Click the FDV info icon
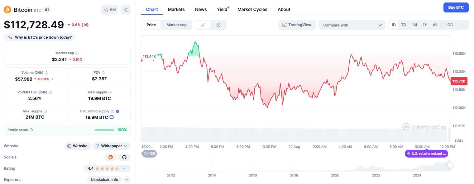This screenshot has height=184, width=474. coord(103,73)
